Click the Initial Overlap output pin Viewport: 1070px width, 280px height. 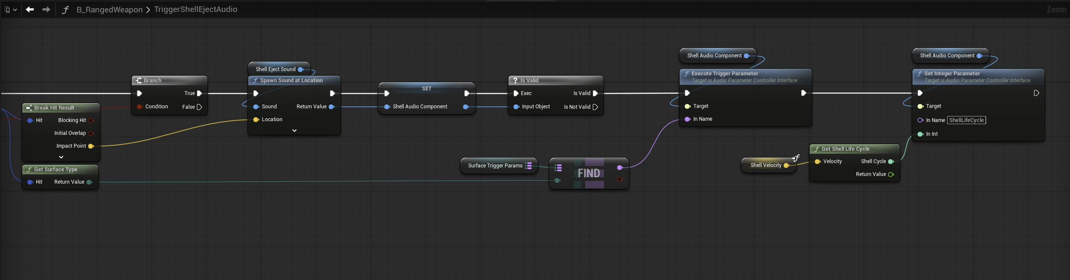tap(91, 133)
